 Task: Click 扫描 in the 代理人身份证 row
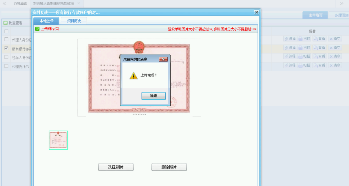click(304, 39)
